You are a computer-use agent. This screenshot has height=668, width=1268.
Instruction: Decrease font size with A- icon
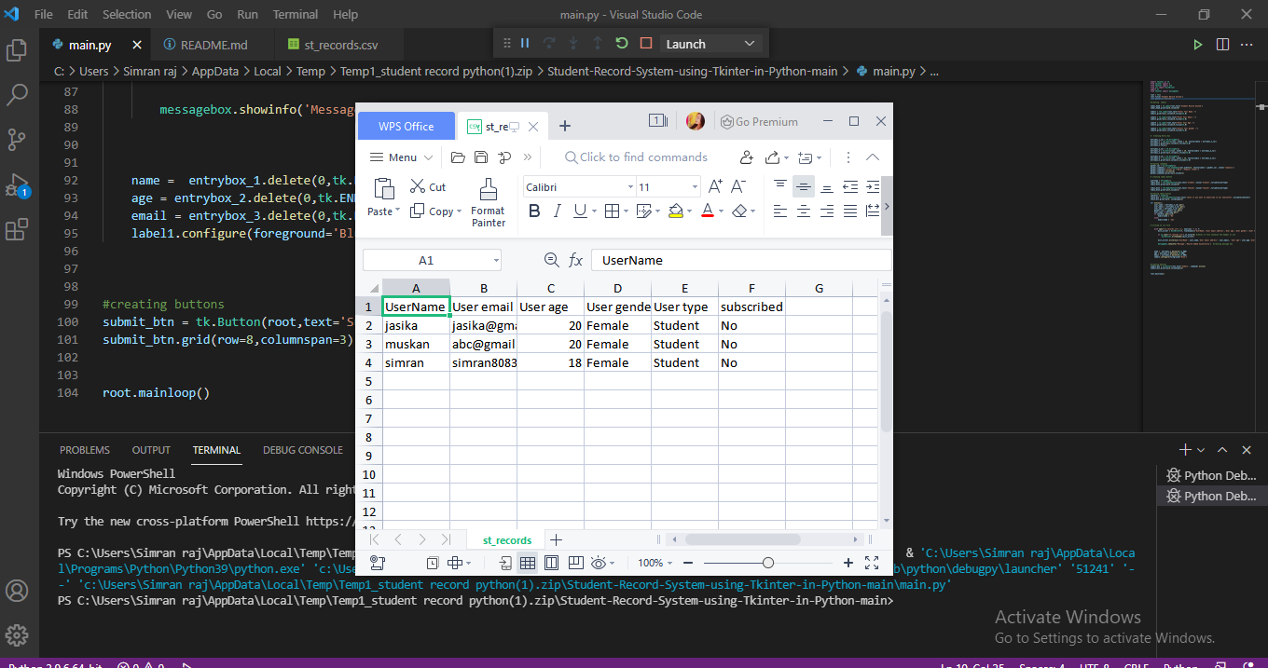(737, 187)
